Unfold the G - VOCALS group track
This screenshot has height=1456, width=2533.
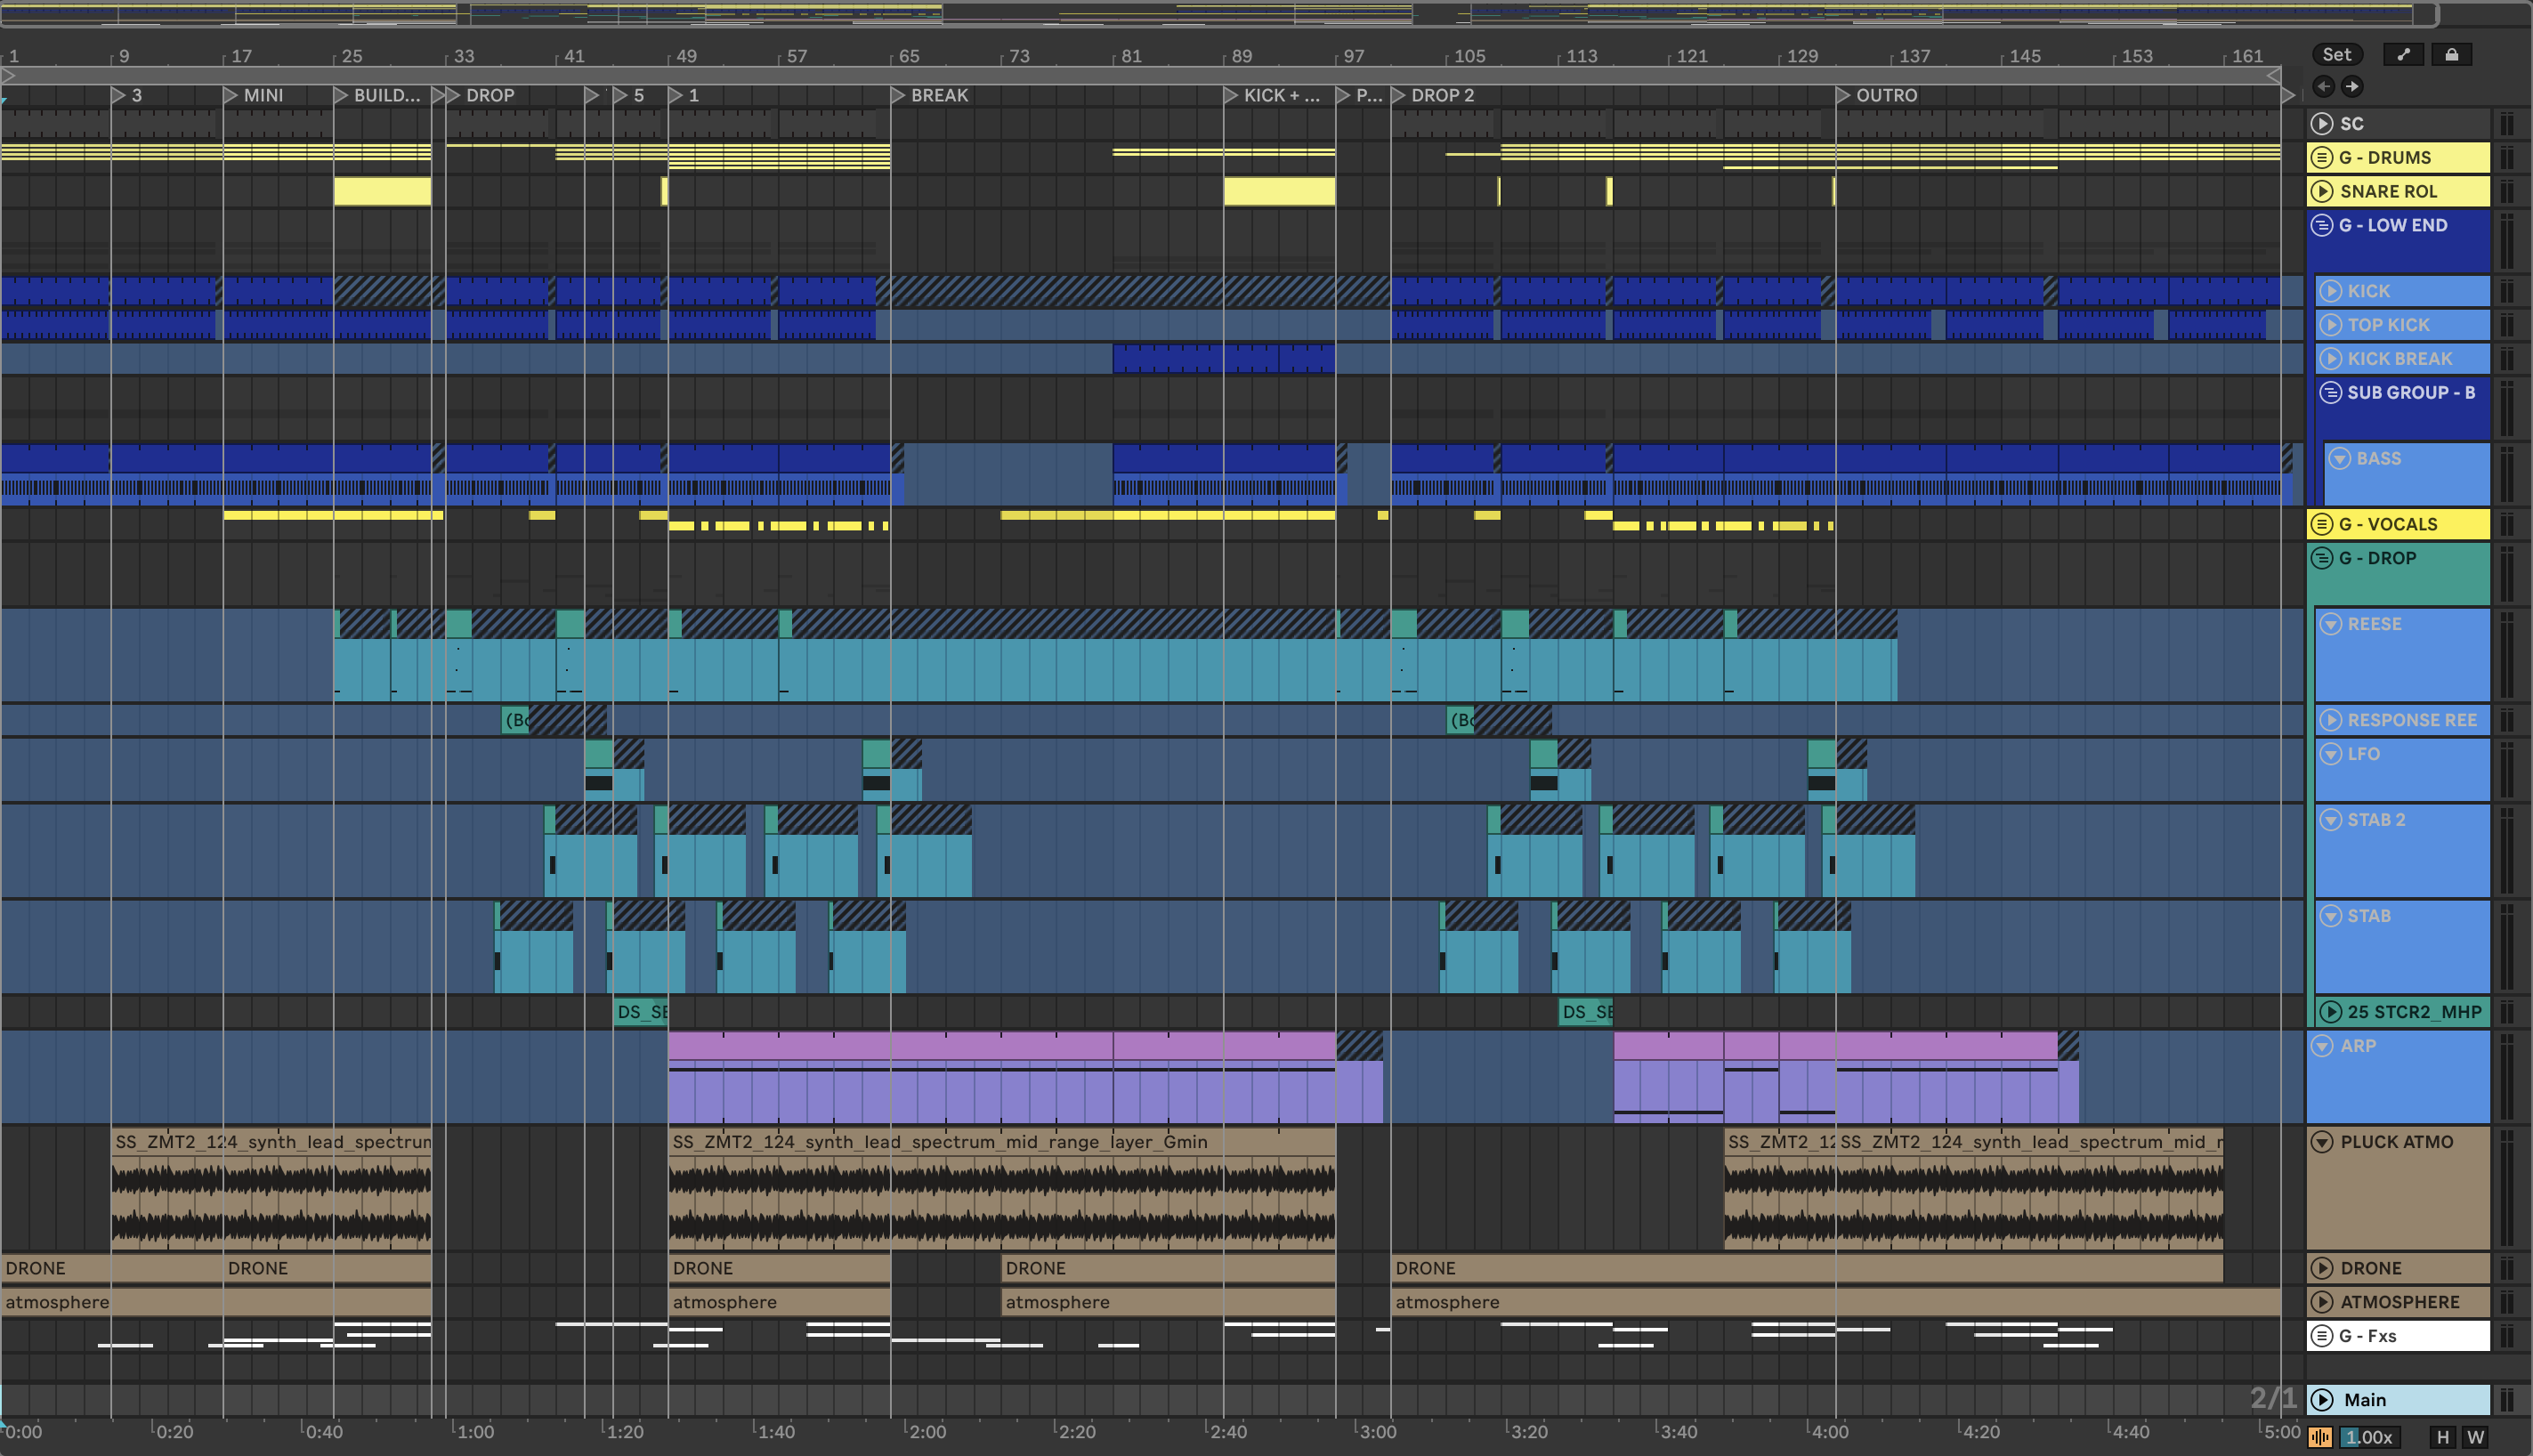[x=2322, y=524]
